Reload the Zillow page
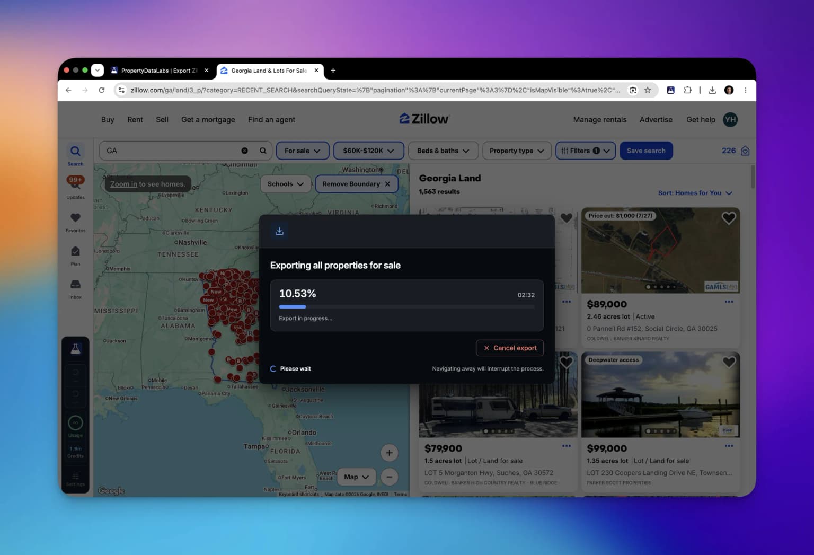 coord(102,90)
